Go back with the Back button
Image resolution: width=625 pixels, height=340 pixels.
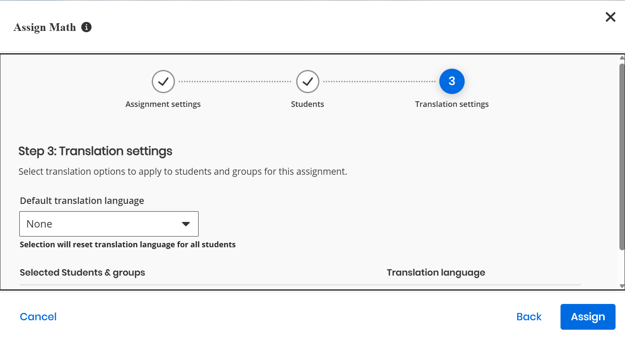529,317
